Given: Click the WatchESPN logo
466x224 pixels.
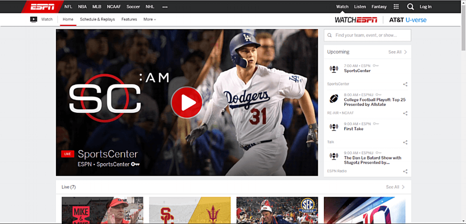Looking at the screenshot, I should click(356, 20).
